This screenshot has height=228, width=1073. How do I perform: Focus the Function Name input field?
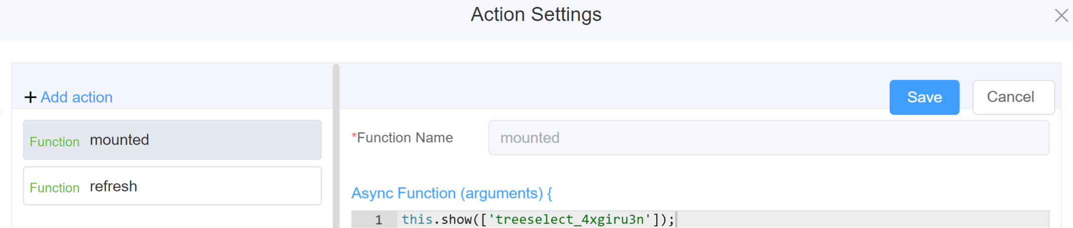click(x=768, y=137)
